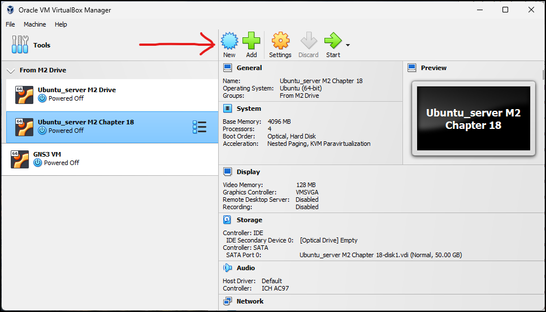The width and height of the screenshot is (546, 312).
Task: Open Settings gear in toolbar
Action: [280, 40]
